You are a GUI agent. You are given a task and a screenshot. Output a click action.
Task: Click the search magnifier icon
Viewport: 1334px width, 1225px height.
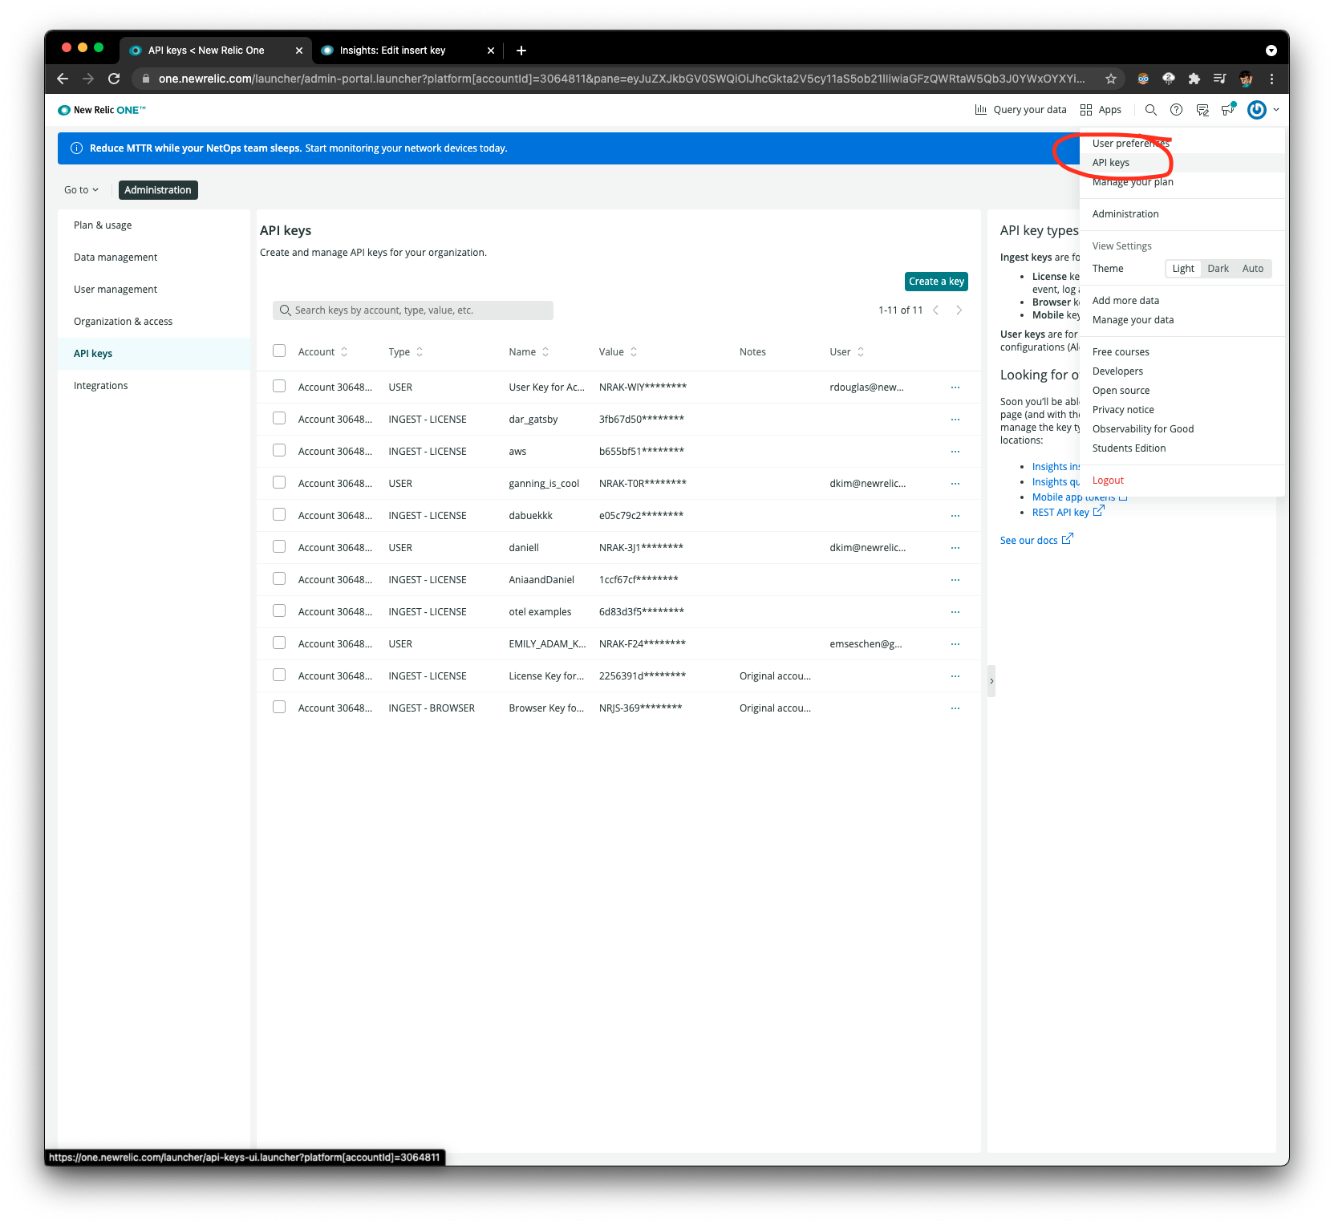(x=1150, y=109)
